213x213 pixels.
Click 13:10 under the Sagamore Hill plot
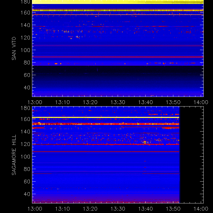click(63, 209)
